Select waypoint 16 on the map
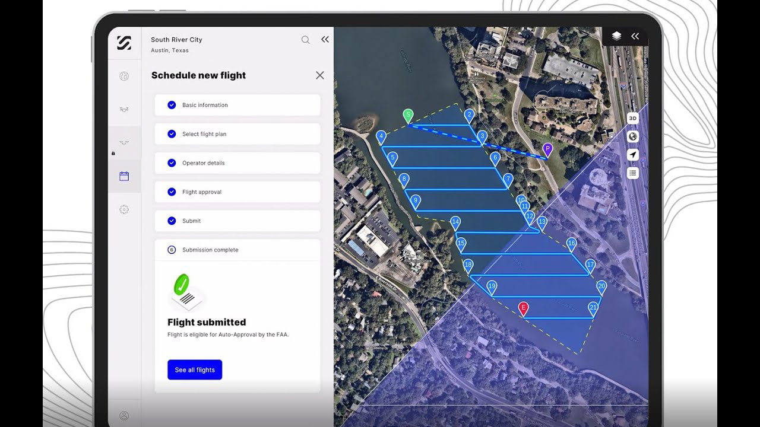Screen dimensions: 760x427 coord(571,244)
